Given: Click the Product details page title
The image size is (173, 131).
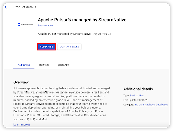Looking at the screenshot, I should tap(25, 7).
